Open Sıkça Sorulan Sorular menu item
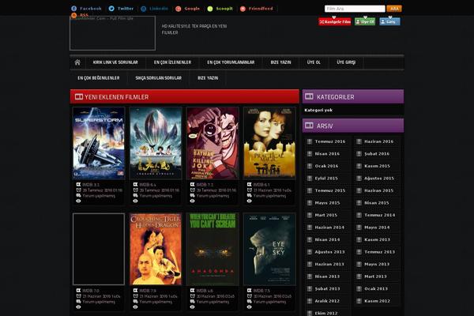This screenshot has width=474, height=316. point(159,78)
